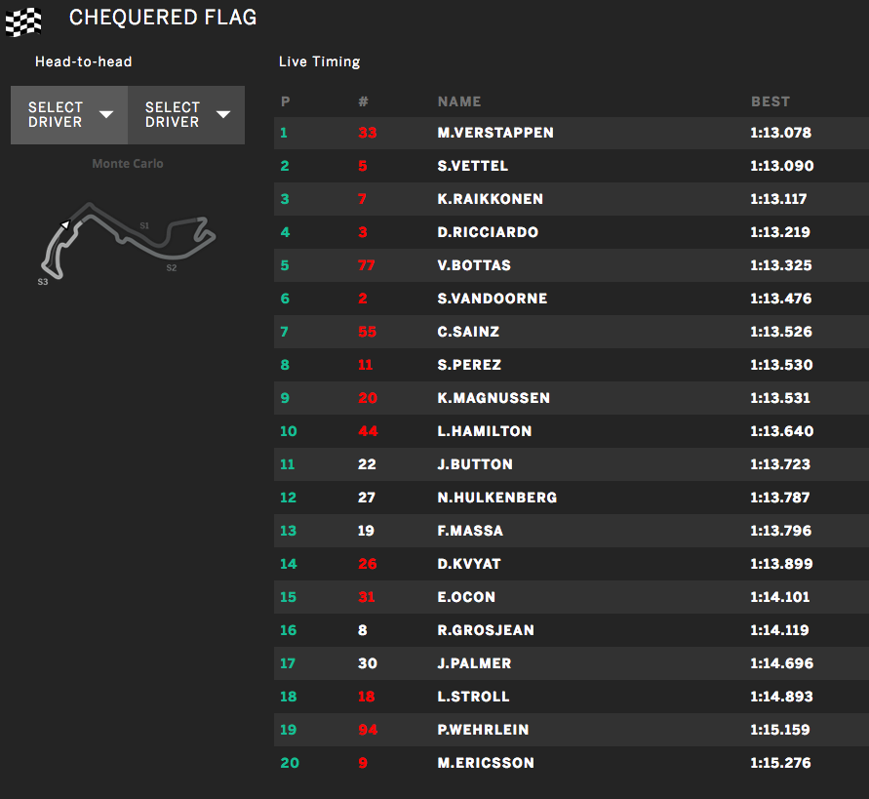Click D.Ricciardo's best lap time 1:13.219
The width and height of the screenshot is (869, 799).
(x=781, y=232)
